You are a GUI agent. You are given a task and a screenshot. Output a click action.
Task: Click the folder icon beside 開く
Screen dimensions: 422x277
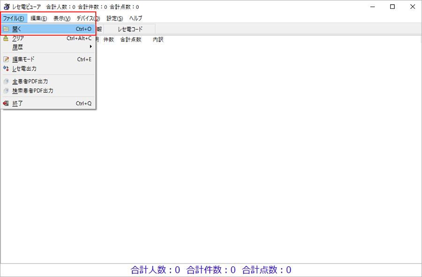coord(6,29)
